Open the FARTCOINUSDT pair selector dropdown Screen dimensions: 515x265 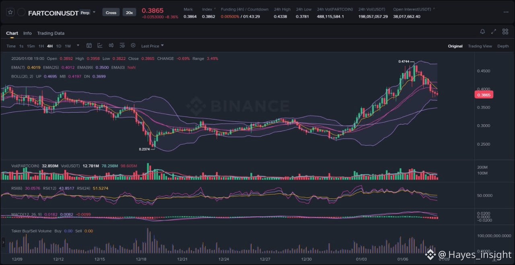coord(94,12)
